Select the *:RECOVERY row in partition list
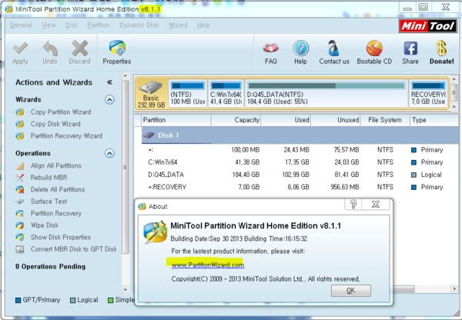The image size is (462, 320). (300, 187)
